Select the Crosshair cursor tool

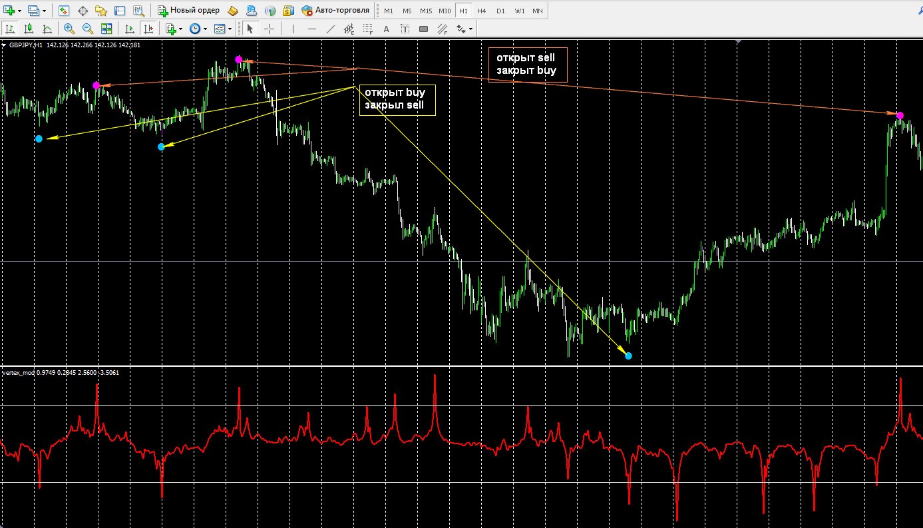(x=269, y=29)
